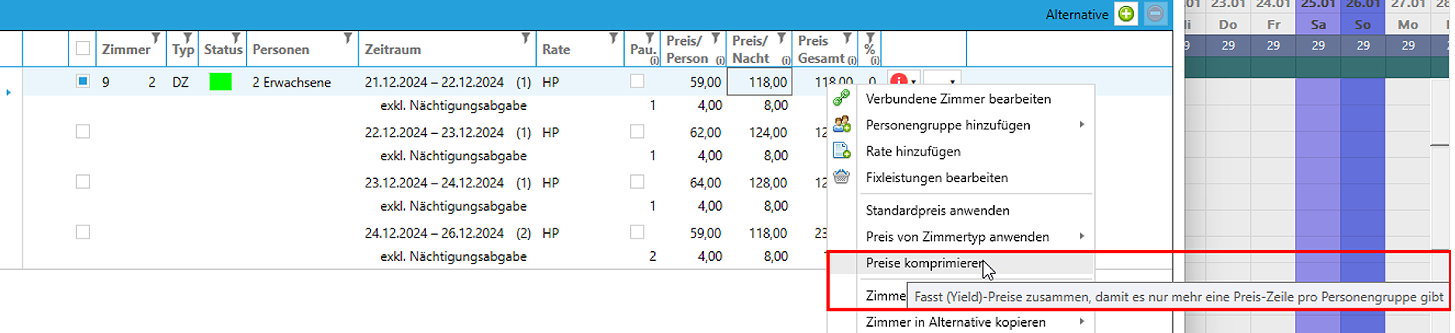
Task: Click the green add Alternative plus icon
Action: pyautogui.click(x=1126, y=14)
